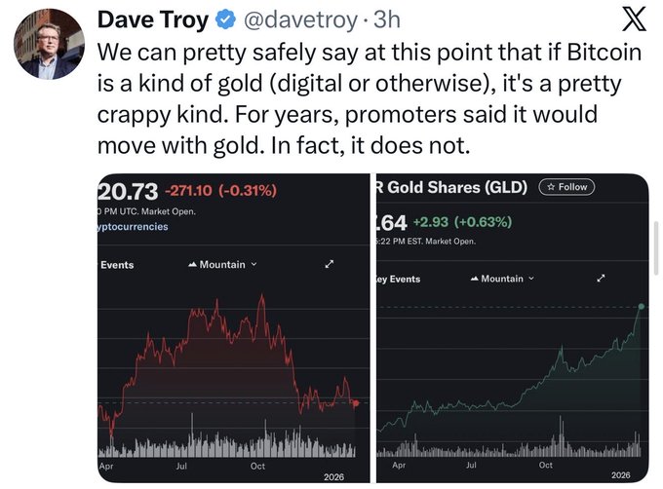Click the star Follow button for GLD
The width and height of the screenshot is (663, 489).
pos(566,187)
